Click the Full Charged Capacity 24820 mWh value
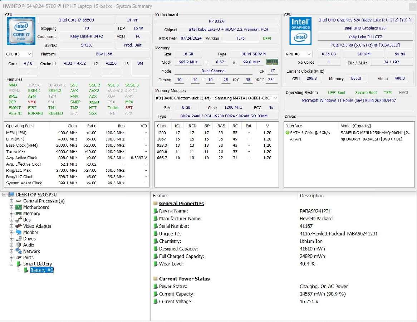 tap(312, 256)
